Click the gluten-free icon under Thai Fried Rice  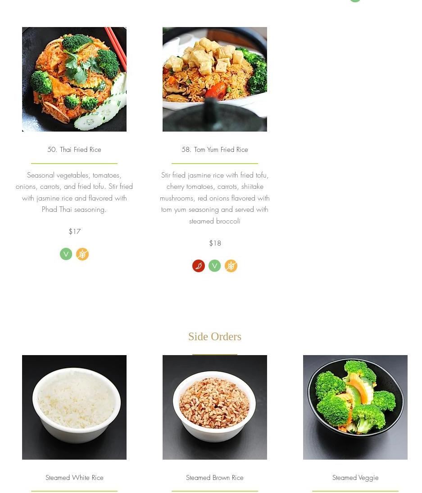(x=82, y=254)
